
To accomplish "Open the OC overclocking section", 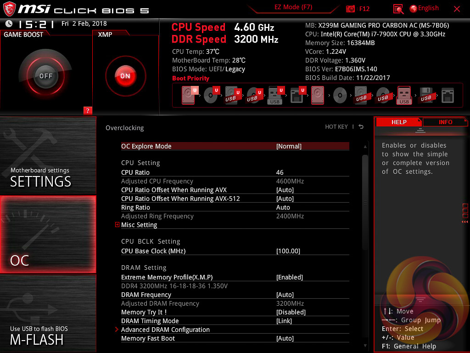I will pyautogui.click(x=48, y=234).
